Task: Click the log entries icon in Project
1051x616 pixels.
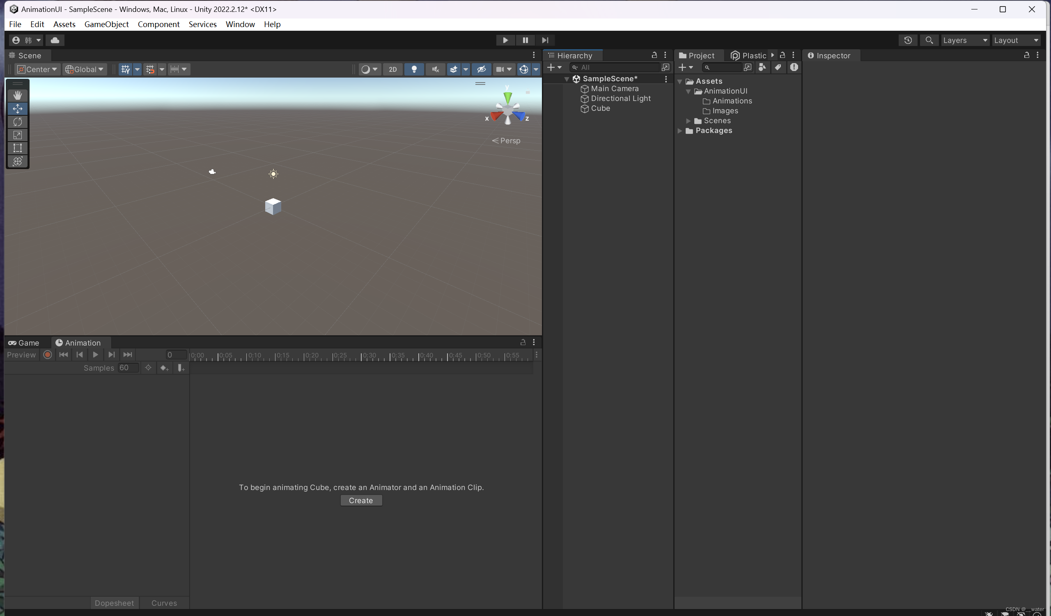Action: click(x=794, y=67)
